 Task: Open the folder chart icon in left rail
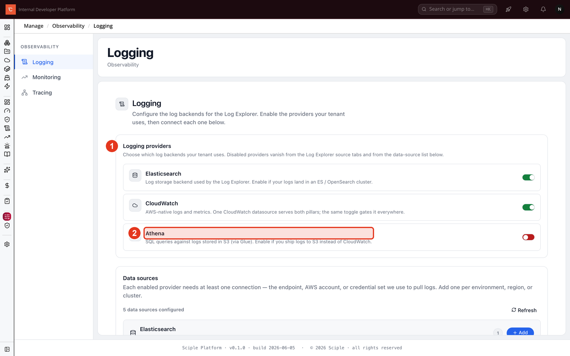coord(7,51)
